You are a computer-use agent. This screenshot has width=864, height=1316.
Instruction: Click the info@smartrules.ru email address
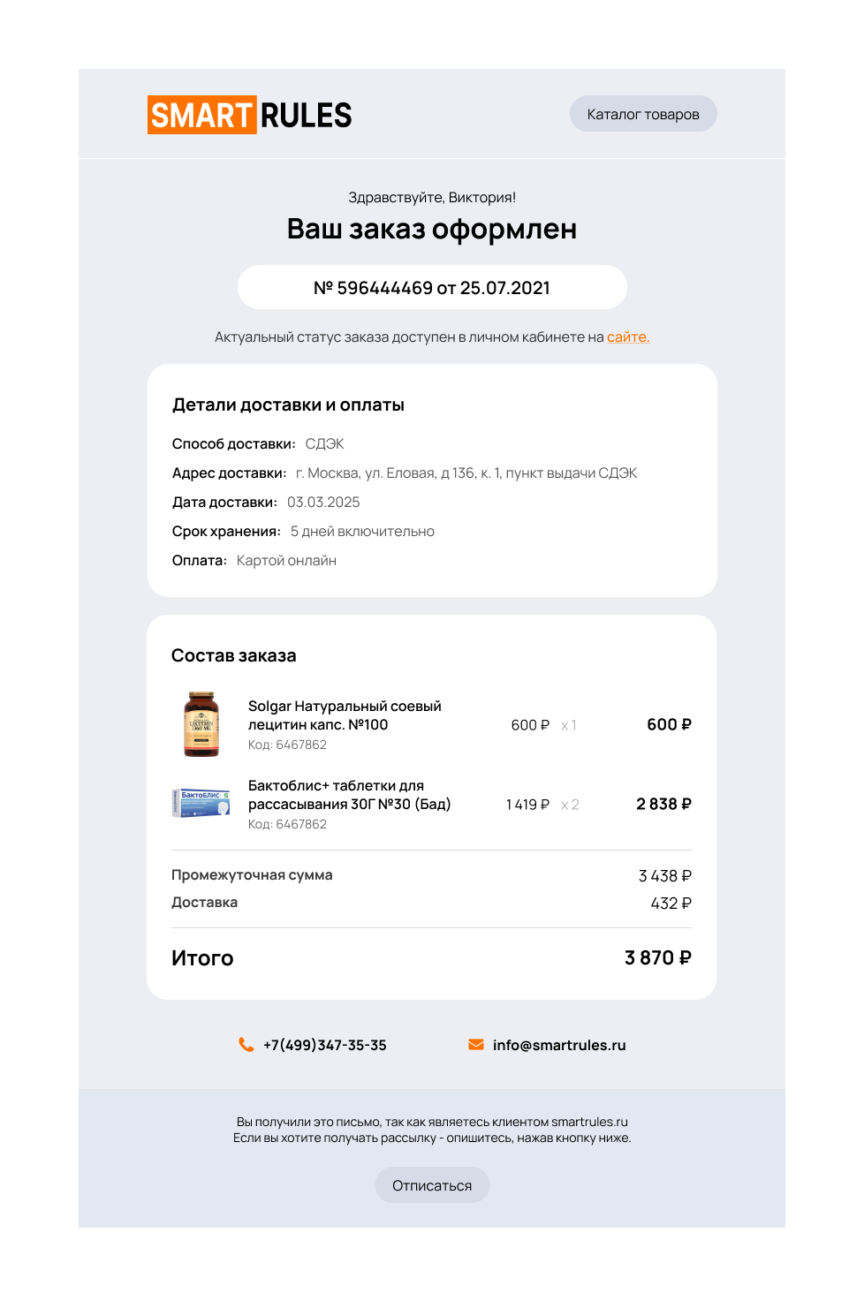click(559, 1046)
